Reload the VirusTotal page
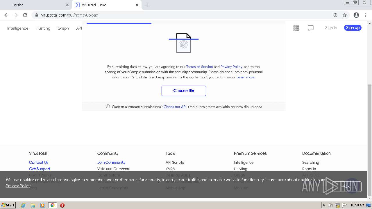Screen dimensions: 372x209 coord(25,15)
